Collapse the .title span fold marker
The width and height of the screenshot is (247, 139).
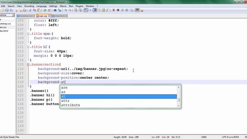28,34
